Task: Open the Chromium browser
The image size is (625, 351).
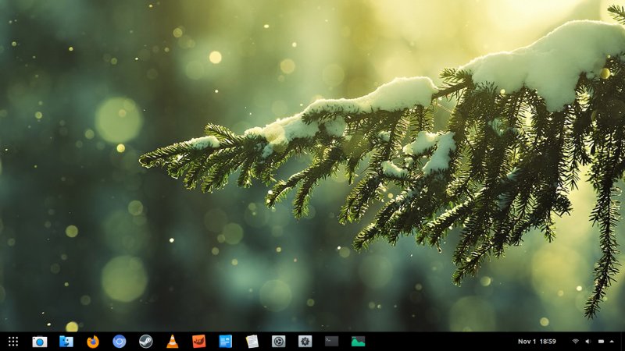Action: [x=120, y=342]
